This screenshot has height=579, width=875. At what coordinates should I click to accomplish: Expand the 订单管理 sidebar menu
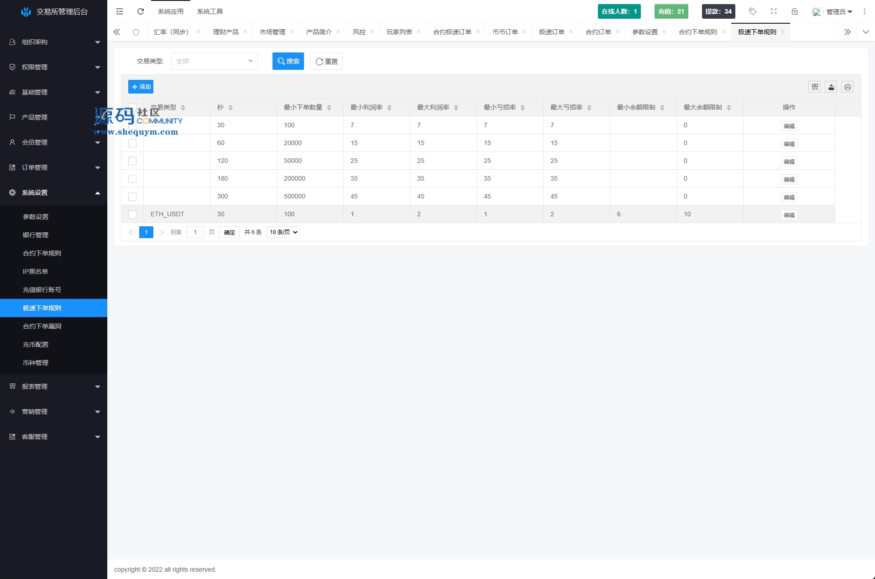tap(53, 167)
